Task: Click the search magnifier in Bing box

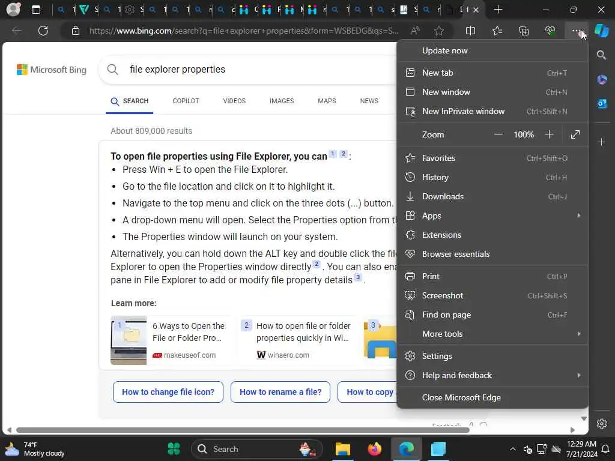Action: [x=112, y=70]
